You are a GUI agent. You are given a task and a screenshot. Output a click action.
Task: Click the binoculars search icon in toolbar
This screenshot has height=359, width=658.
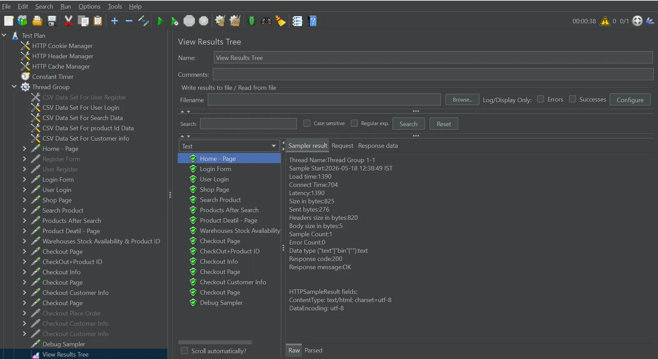pyautogui.click(x=266, y=21)
